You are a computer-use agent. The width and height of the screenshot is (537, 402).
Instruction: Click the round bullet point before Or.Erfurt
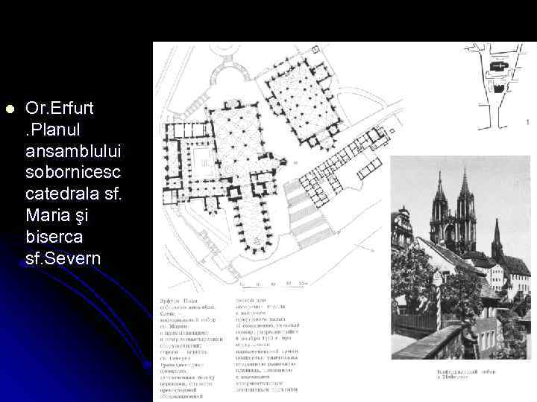pos(10,109)
